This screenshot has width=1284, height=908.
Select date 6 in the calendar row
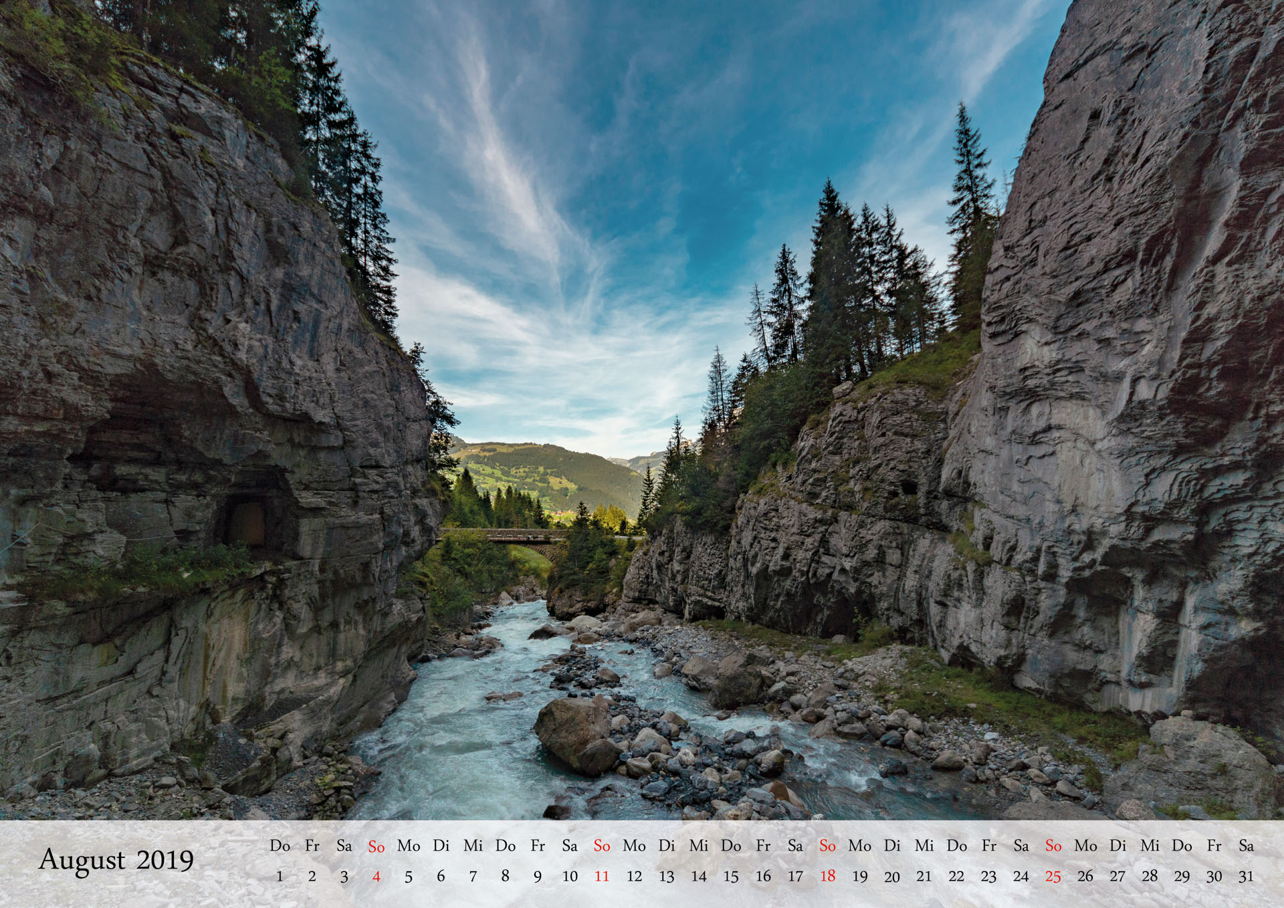pyautogui.click(x=441, y=876)
